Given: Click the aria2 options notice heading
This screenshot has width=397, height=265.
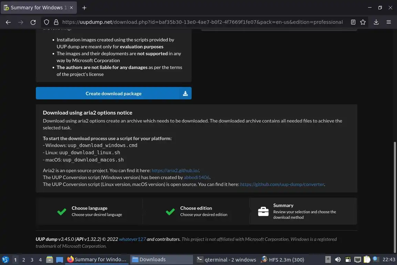Looking at the screenshot, I should click(x=88, y=112).
